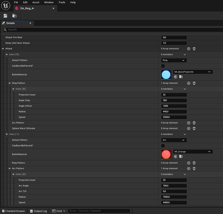Viewport: 223px width, 214px height.
Task: Empty the Index 0 Arc Pattern array
Action: 194,123
